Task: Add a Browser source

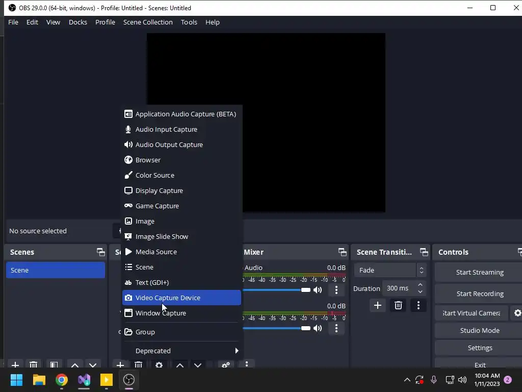Action: [x=181, y=160]
